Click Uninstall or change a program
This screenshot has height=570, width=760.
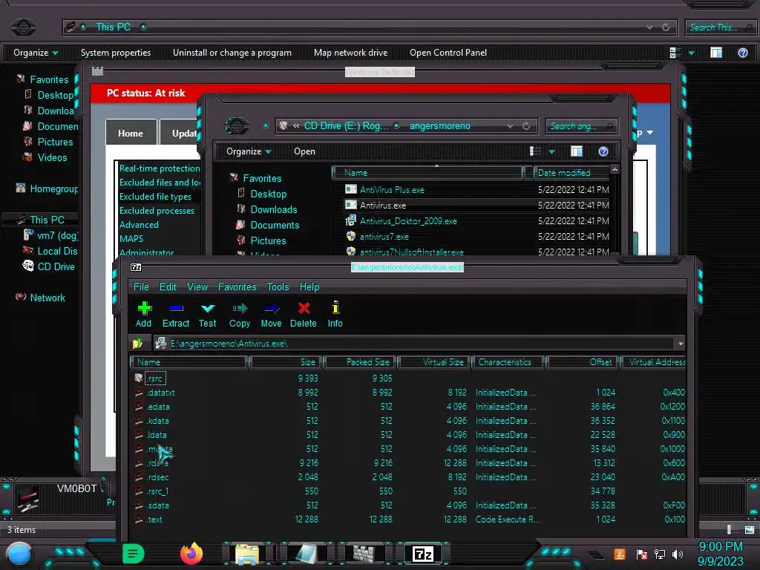(x=232, y=53)
